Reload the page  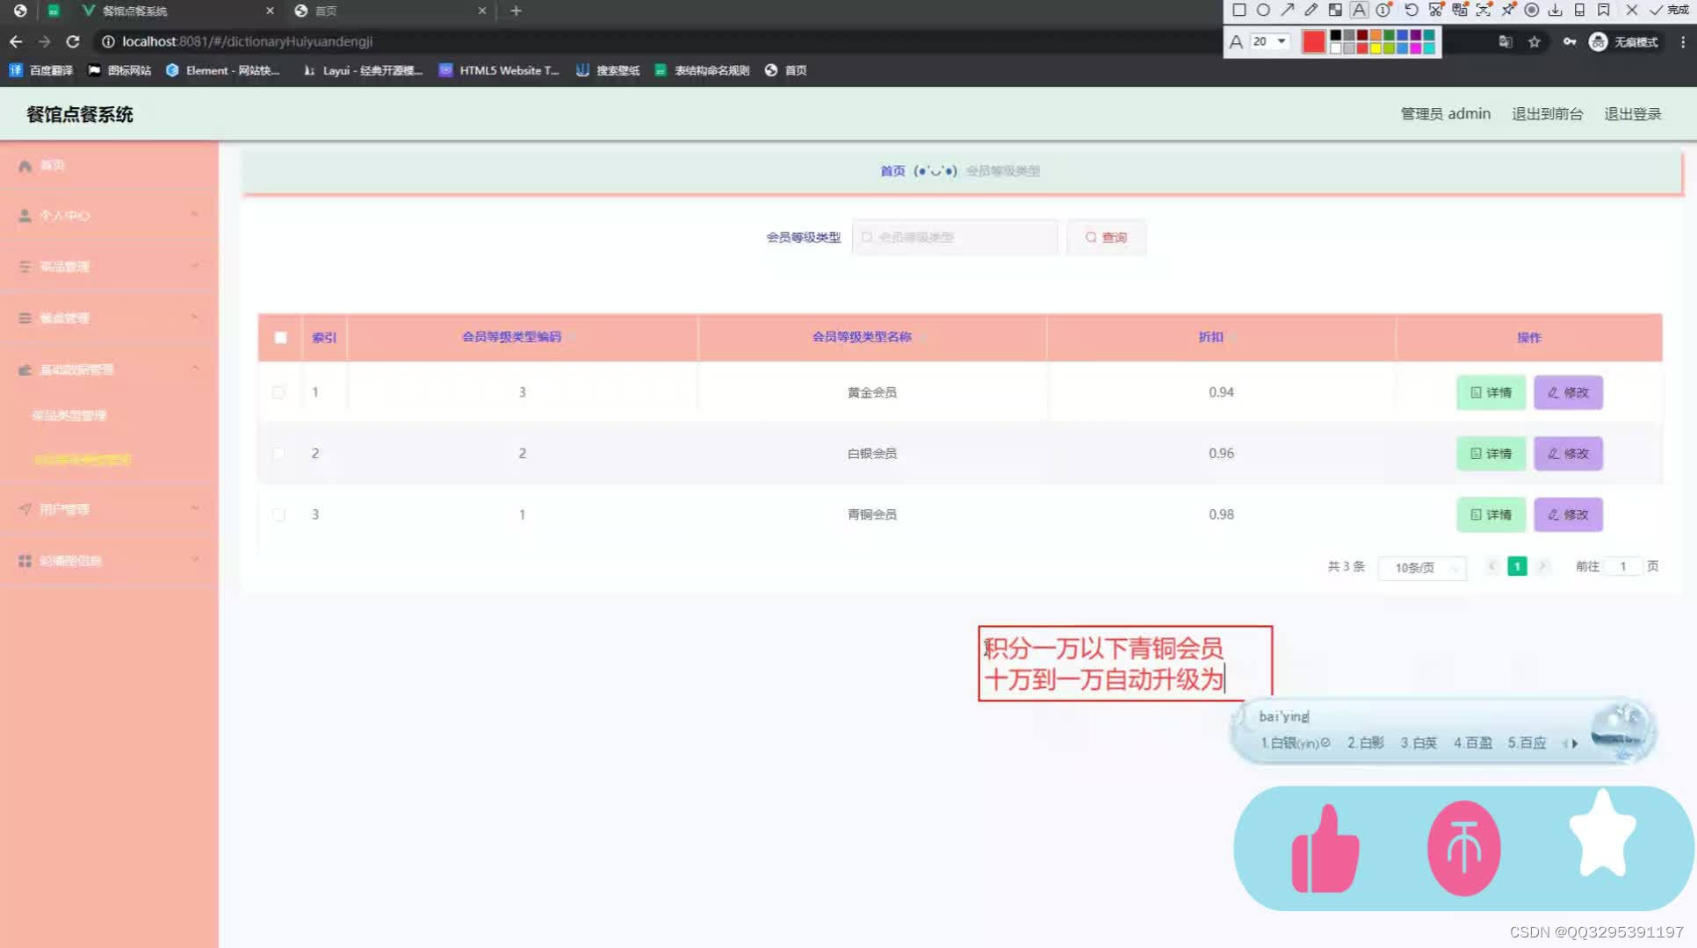coord(73,41)
